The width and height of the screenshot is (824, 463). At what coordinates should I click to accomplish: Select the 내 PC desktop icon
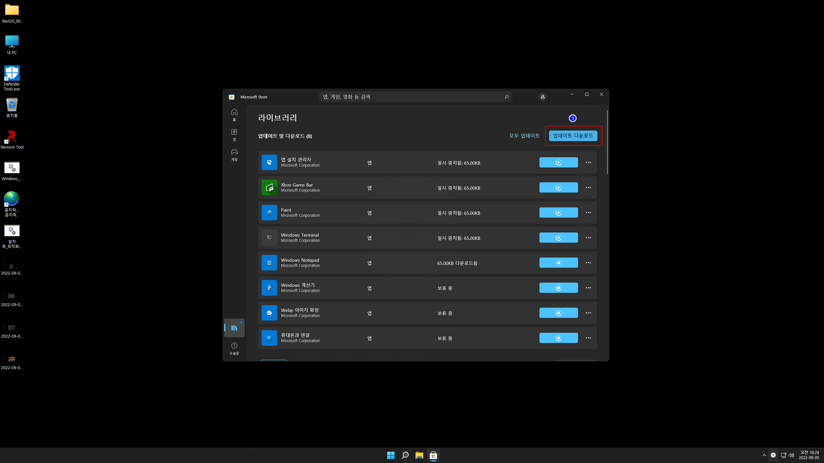point(12,45)
